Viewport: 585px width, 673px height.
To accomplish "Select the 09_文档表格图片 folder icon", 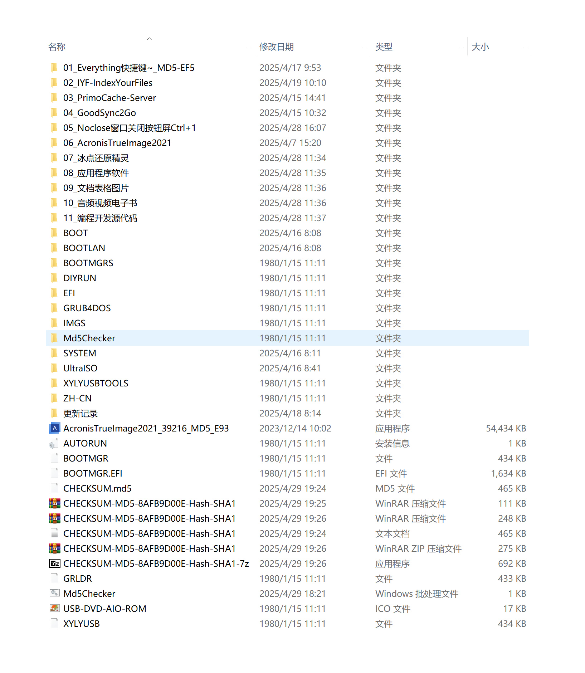I will (x=54, y=188).
